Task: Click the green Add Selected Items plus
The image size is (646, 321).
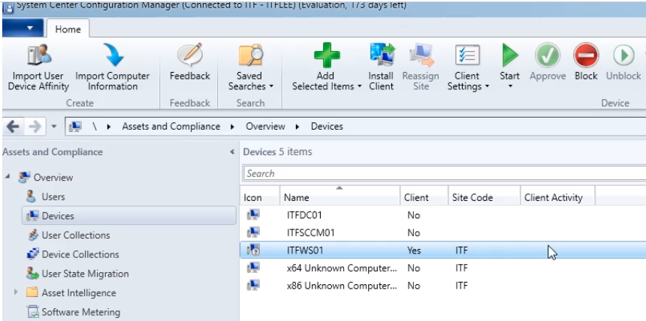Action: [327, 55]
